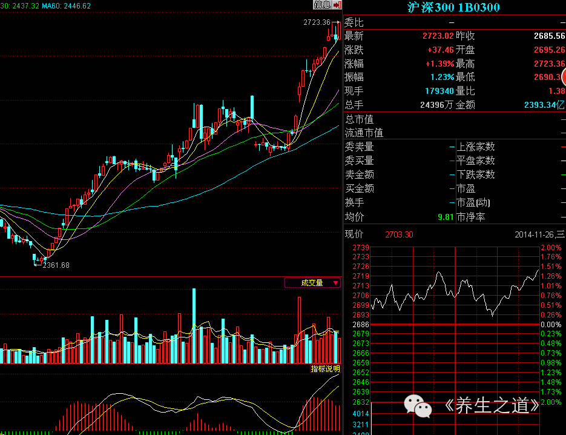Click the 2739 price-axis label on the intraday chart

(361, 247)
